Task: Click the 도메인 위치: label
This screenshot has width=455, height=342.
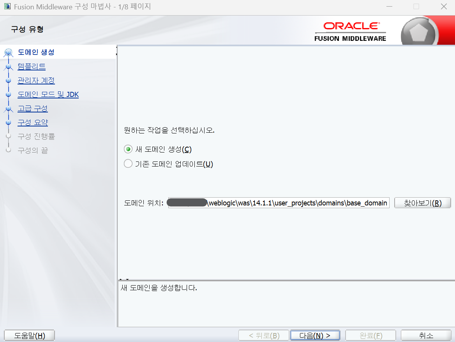Action: pos(144,203)
